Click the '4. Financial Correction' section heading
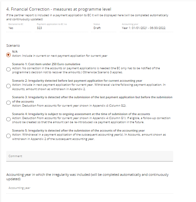Image resolution: width=196 pixels, height=202 pixels. tap(59, 9)
